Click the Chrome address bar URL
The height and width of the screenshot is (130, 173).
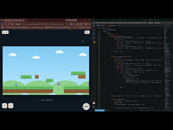click(43, 24)
